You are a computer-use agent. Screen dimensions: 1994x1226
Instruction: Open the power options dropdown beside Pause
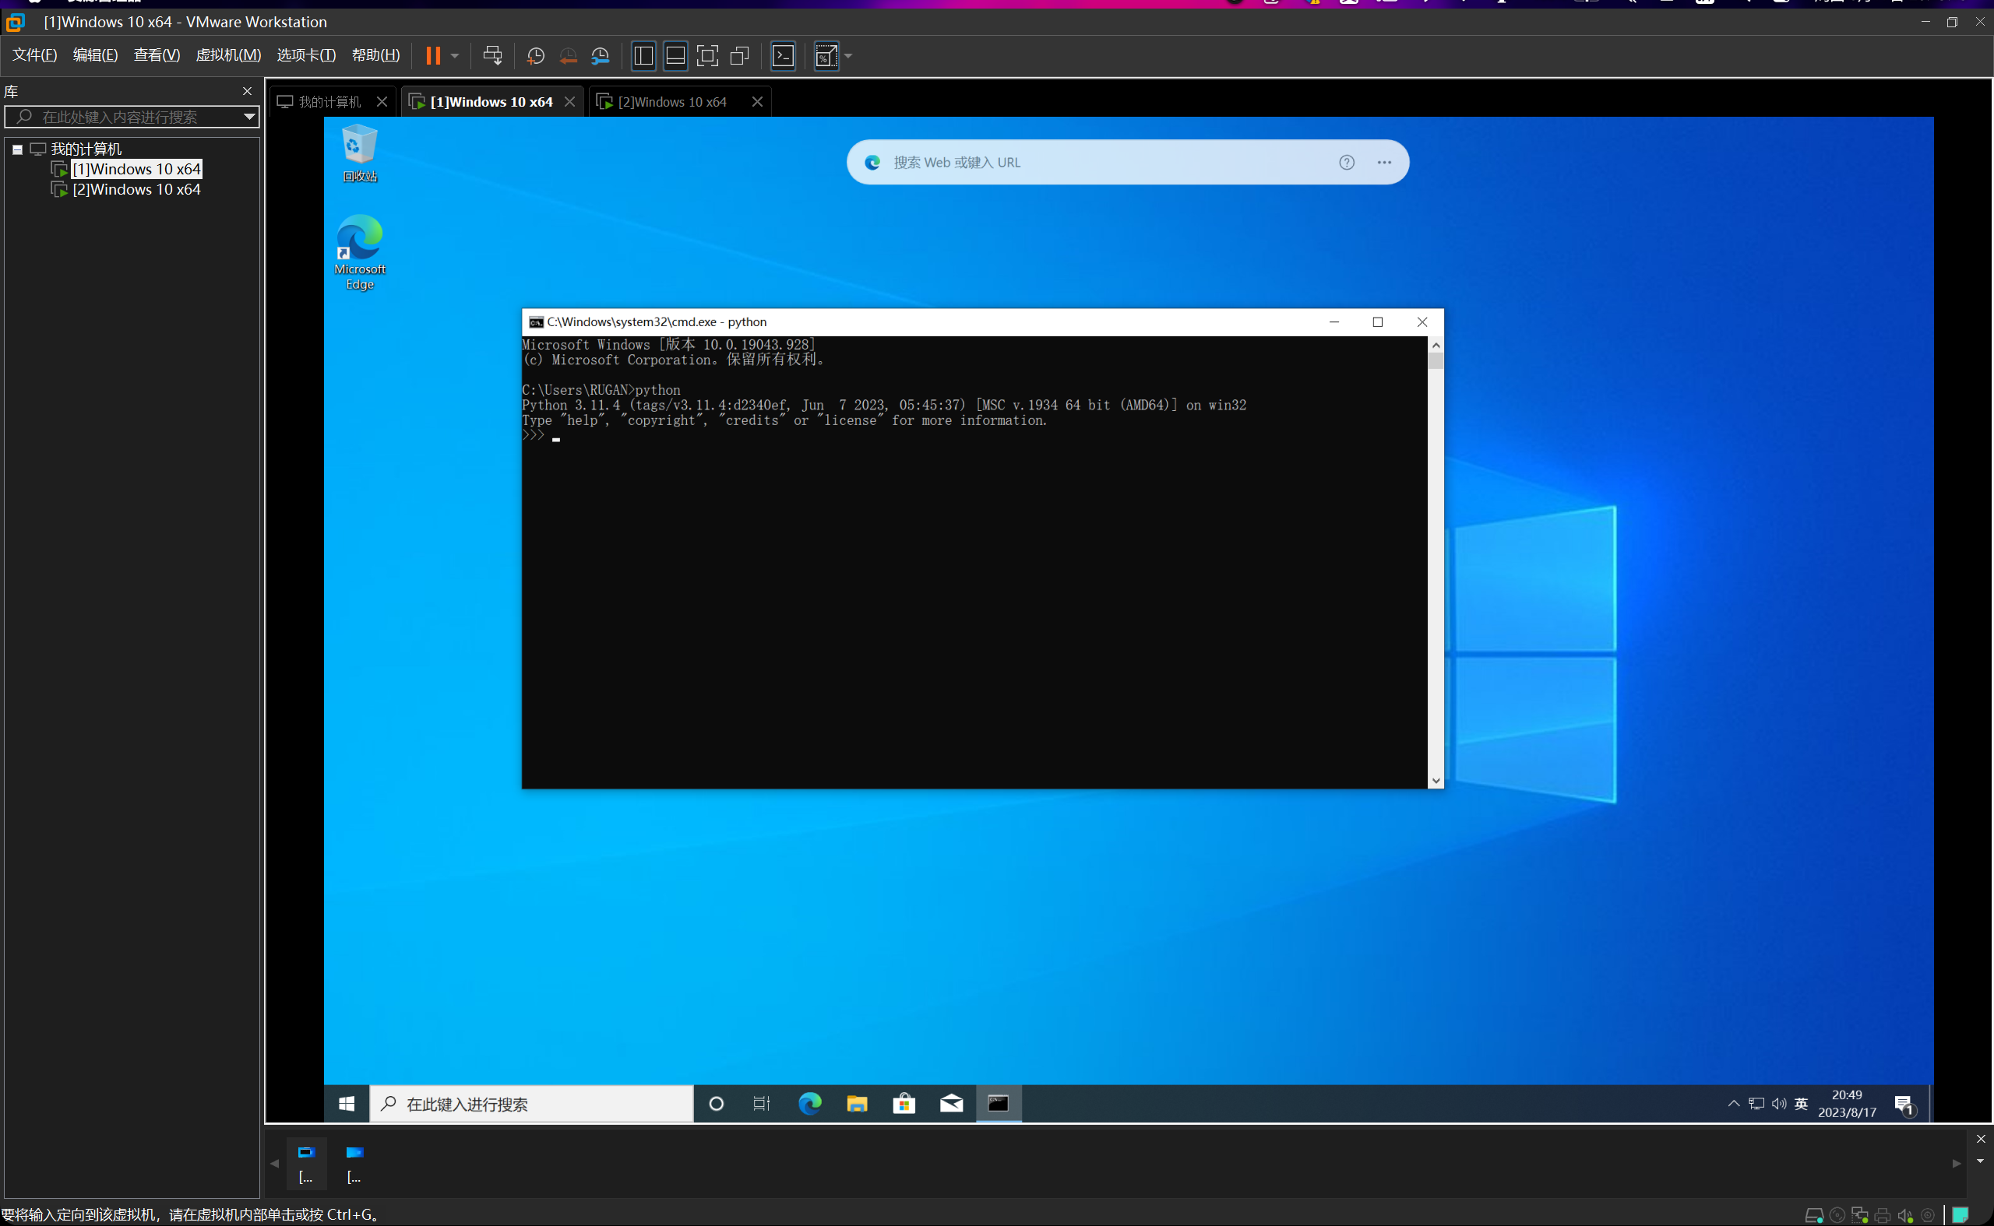click(455, 56)
